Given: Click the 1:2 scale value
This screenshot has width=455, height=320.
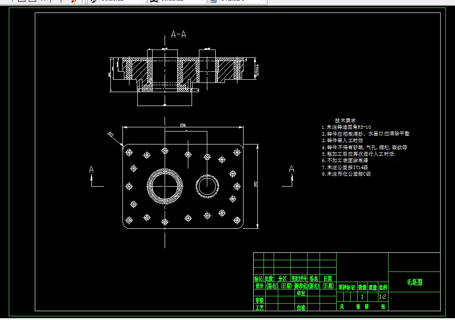Looking at the screenshot, I should pos(383,297).
